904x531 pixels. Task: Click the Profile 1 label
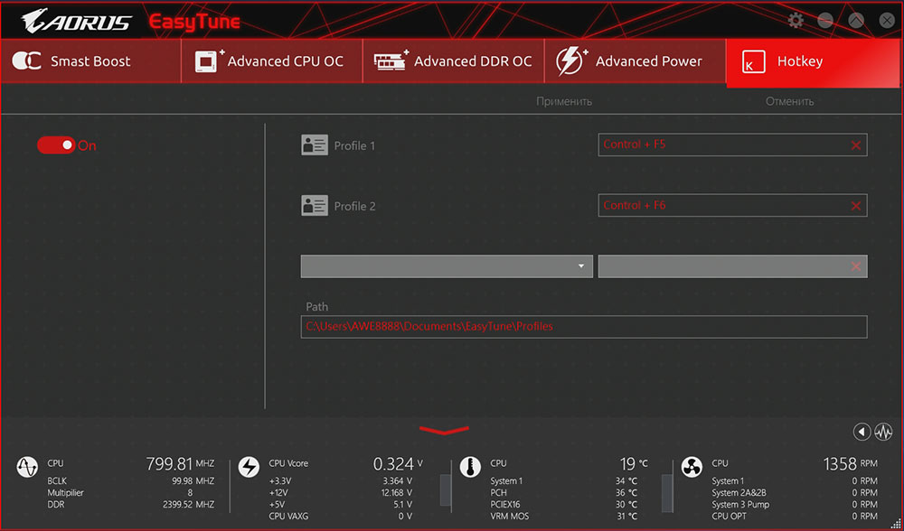tap(354, 145)
